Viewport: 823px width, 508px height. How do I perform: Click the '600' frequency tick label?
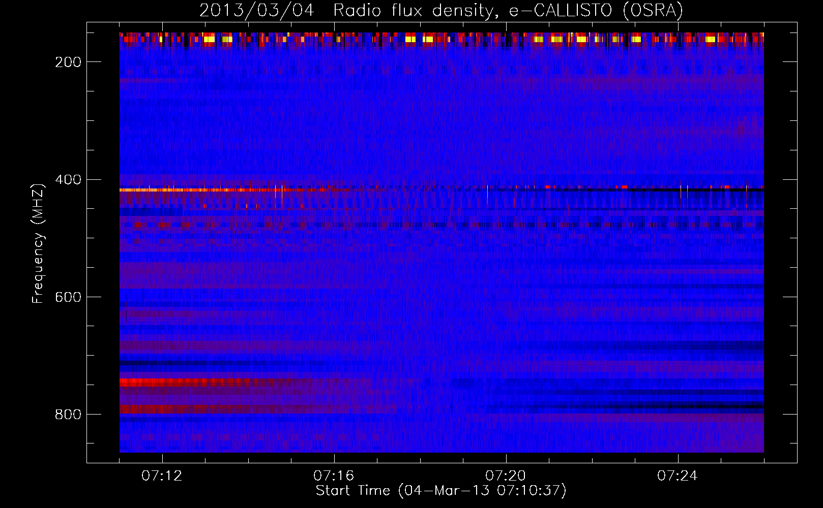click(68, 297)
